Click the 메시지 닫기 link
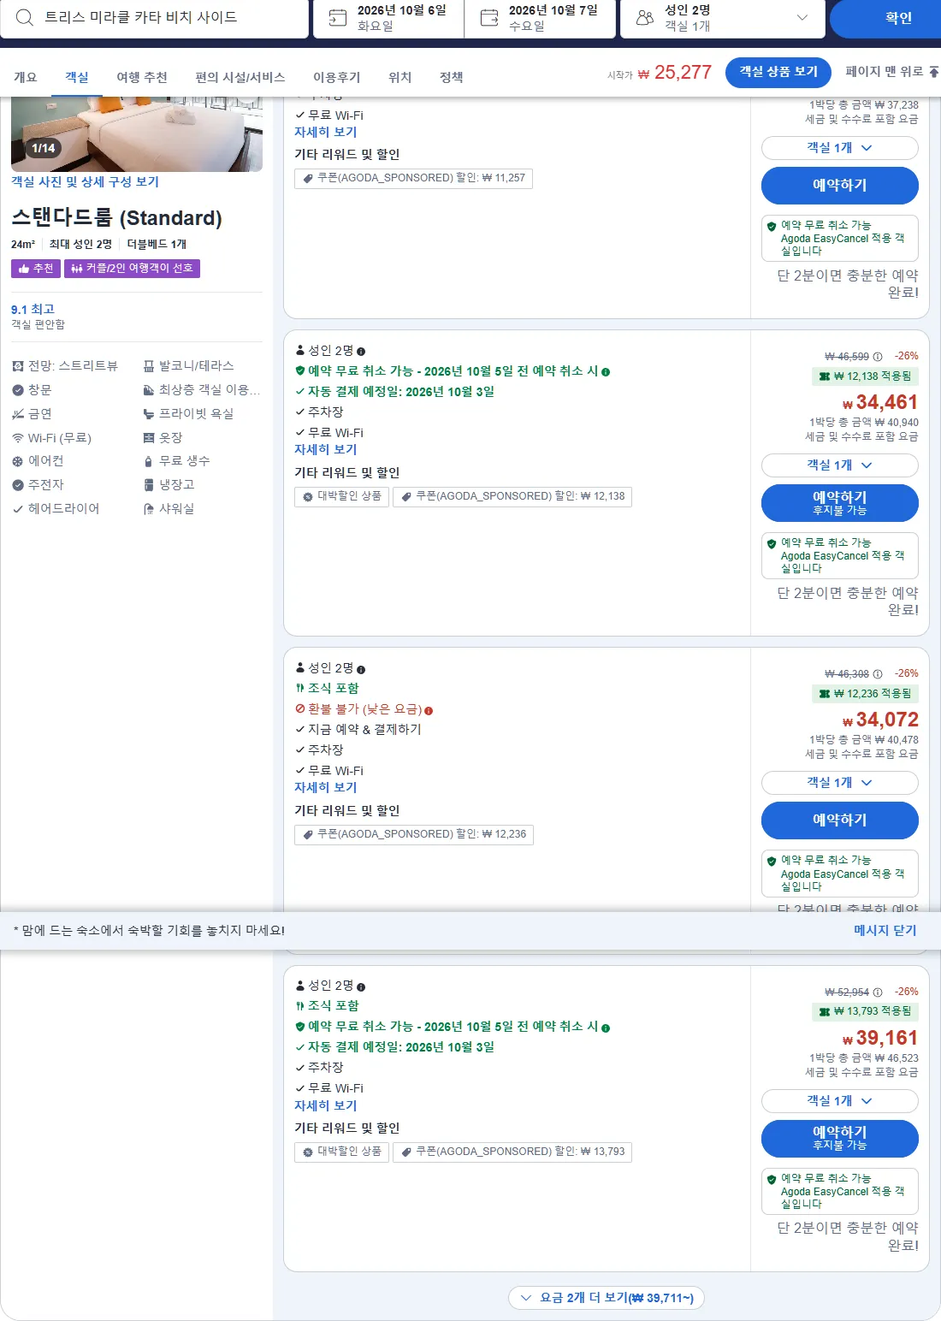941x1321 pixels. 885,930
